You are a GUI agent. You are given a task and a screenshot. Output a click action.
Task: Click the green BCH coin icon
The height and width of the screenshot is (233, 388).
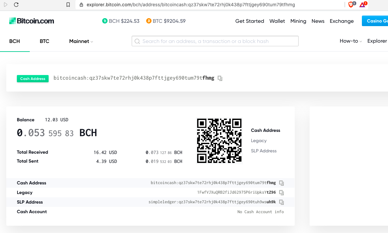click(105, 21)
